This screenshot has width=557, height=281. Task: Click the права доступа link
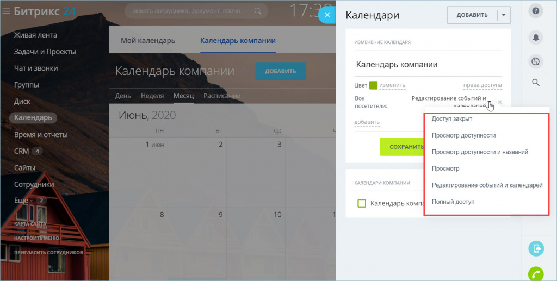tap(482, 85)
